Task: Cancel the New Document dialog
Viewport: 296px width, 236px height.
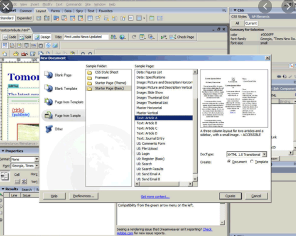Action: coord(256,196)
